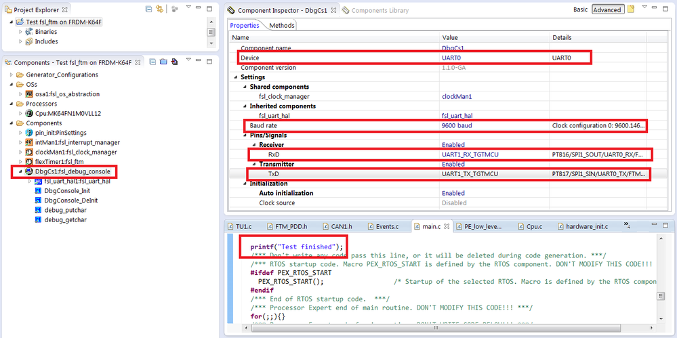The height and width of the screenshot is (338, 677).
Task: Click the Receiver Enabled value
Action: point(453,144)
